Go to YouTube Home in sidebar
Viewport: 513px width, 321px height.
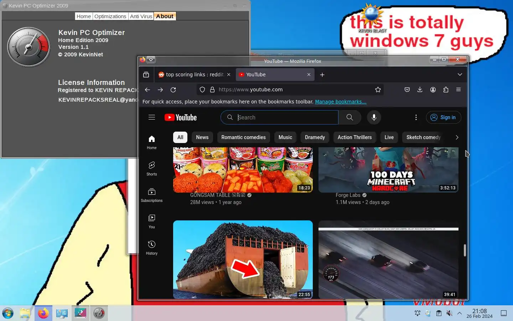pyautogui.click(x=152, y=142)
